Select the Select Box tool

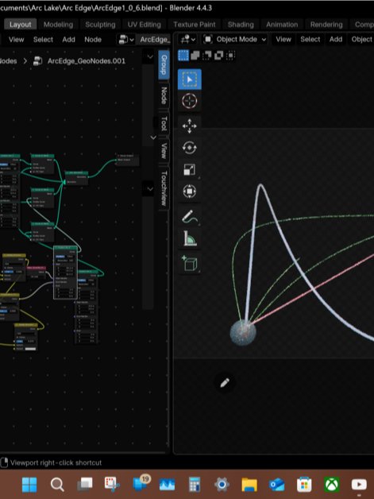click(x=189, y=79)
